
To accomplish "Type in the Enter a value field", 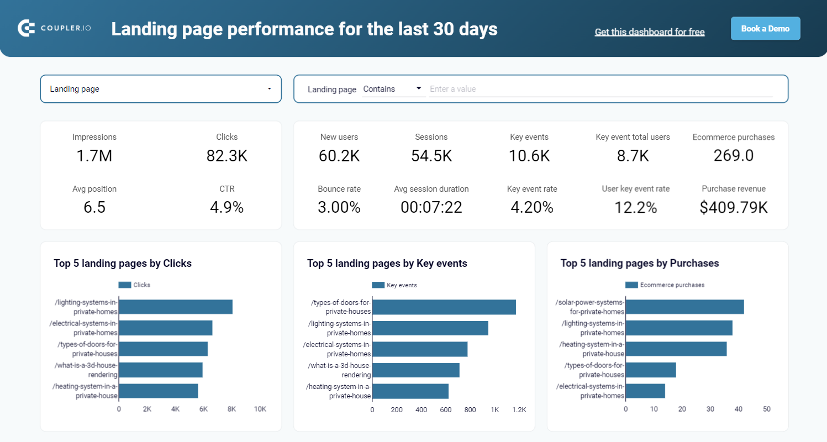I will [599, 89].
